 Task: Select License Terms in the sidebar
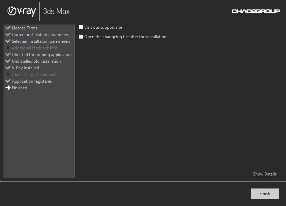click(x=24, y=28)
